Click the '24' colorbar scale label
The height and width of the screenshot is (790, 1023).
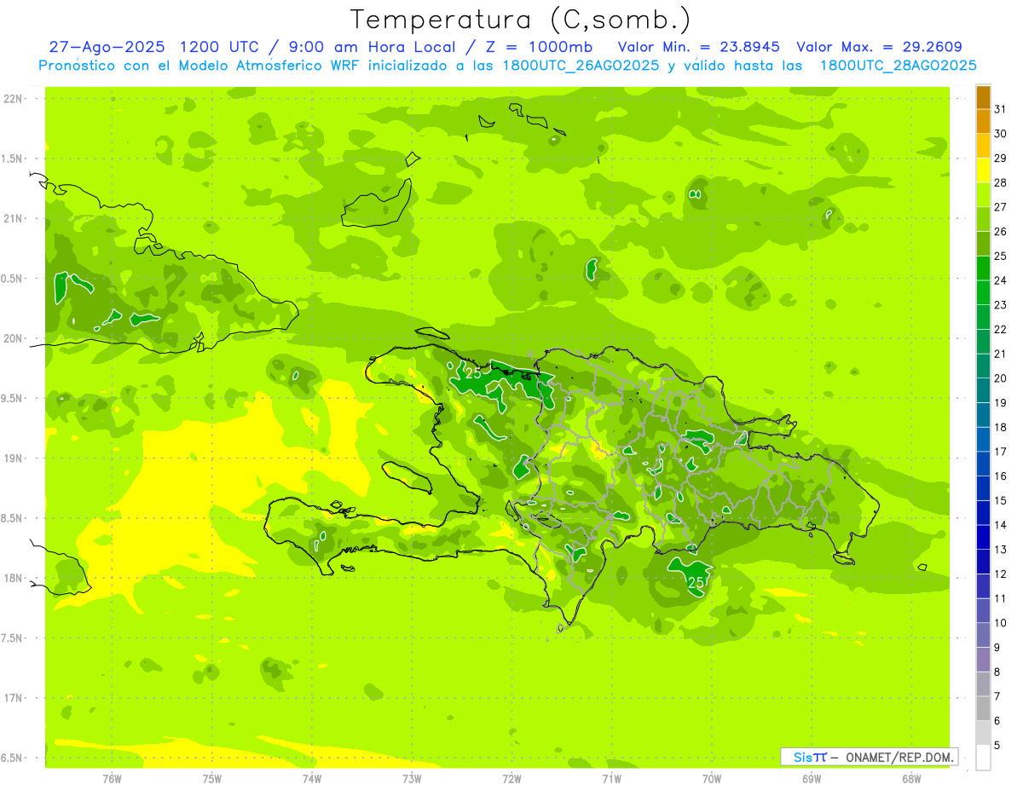click(1001, 280)
